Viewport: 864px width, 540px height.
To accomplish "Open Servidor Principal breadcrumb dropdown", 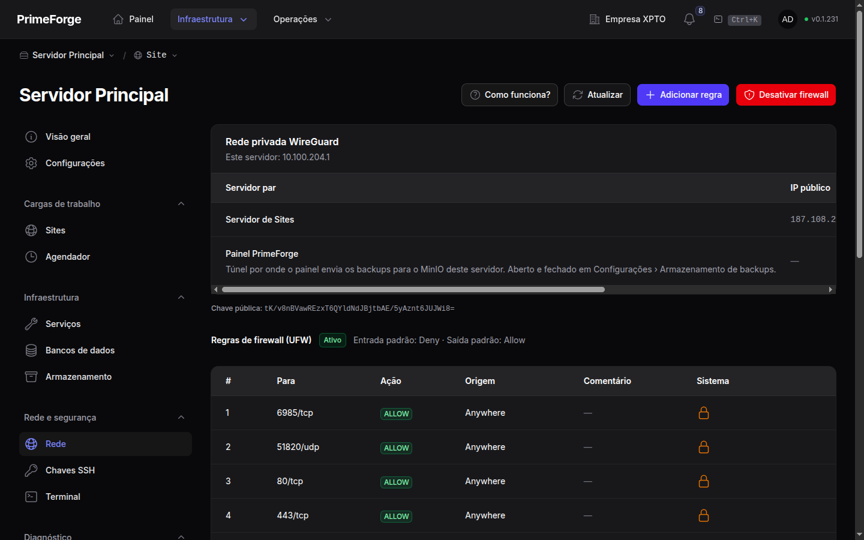I will tap(67, 55).
